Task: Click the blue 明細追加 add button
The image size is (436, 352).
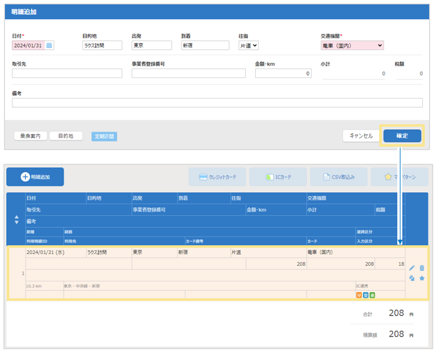Action: point(35,177)
